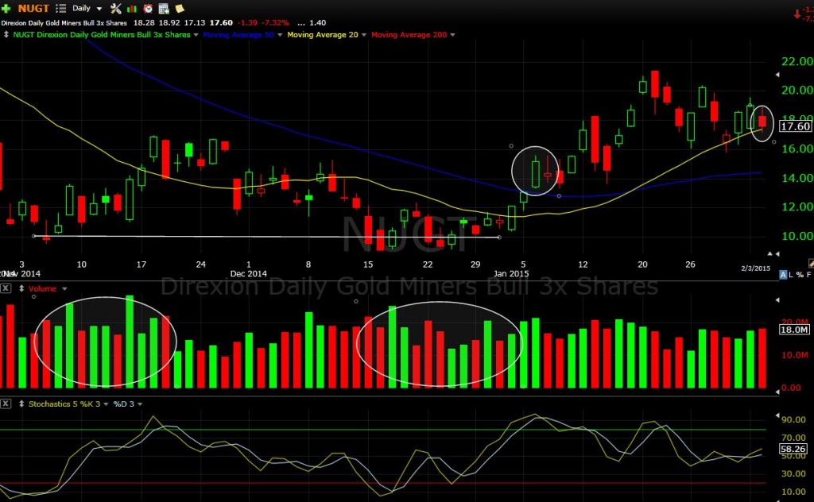Screen dimensions: 814x502
Task: Open the yellow sticky note icon
Action: coord(180,8)
